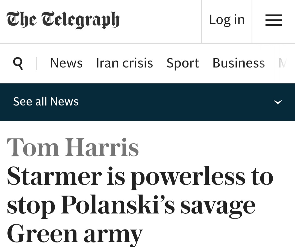The image size is (295, 247).
Task: Open the News section tab
Action: coord(66,63)
